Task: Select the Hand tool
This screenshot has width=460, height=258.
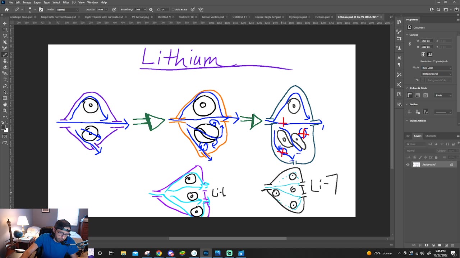Action: pos(5,104)
